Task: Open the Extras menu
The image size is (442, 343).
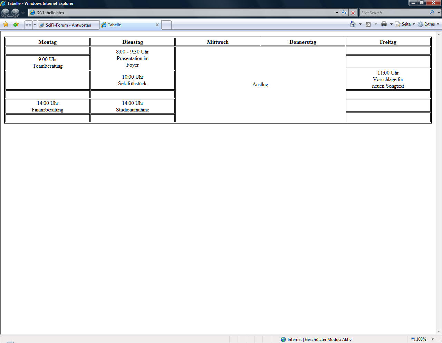Action: 429,24
